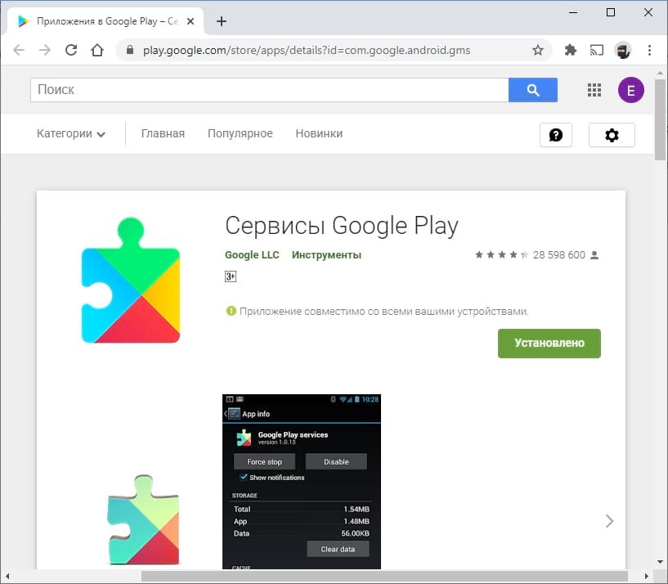Click the scroll right arrow
Viewport: 668px width, 584px height.
[646, 576]
